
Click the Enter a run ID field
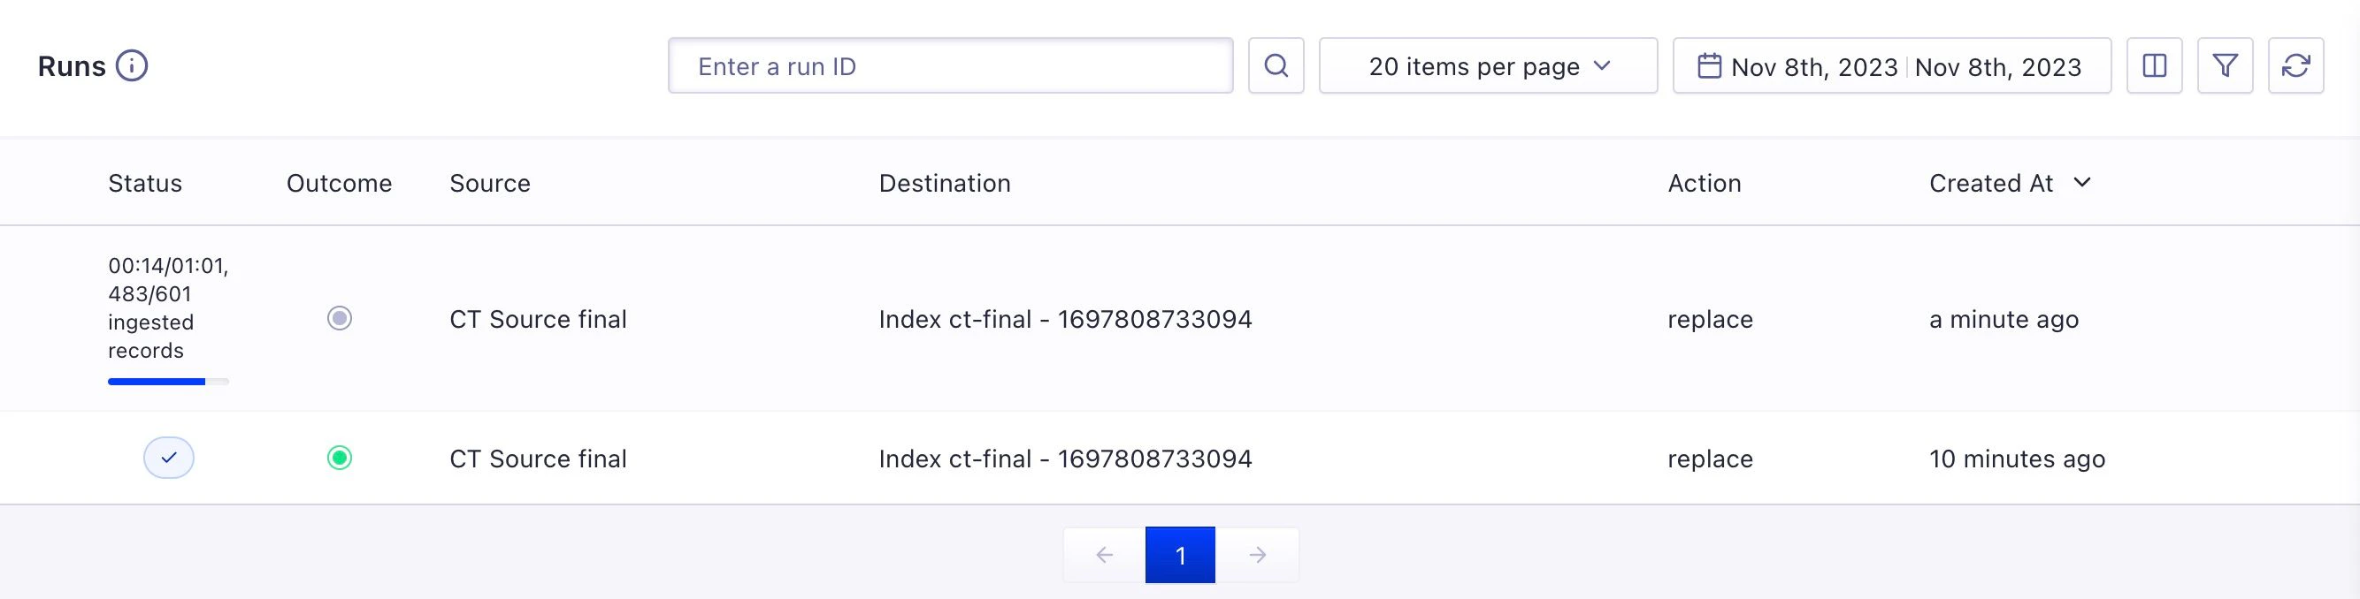[x=950, y=64]
